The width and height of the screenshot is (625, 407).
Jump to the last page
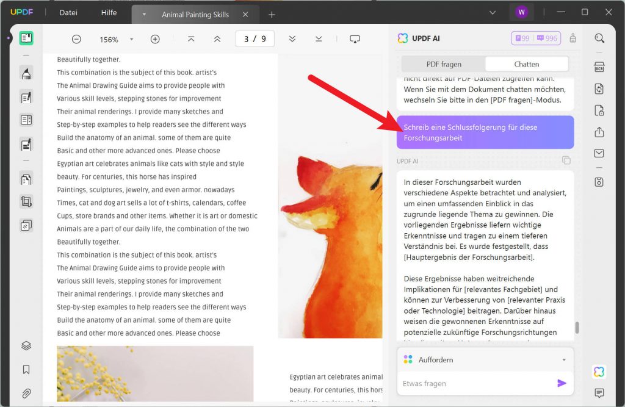tap(319, 39)
